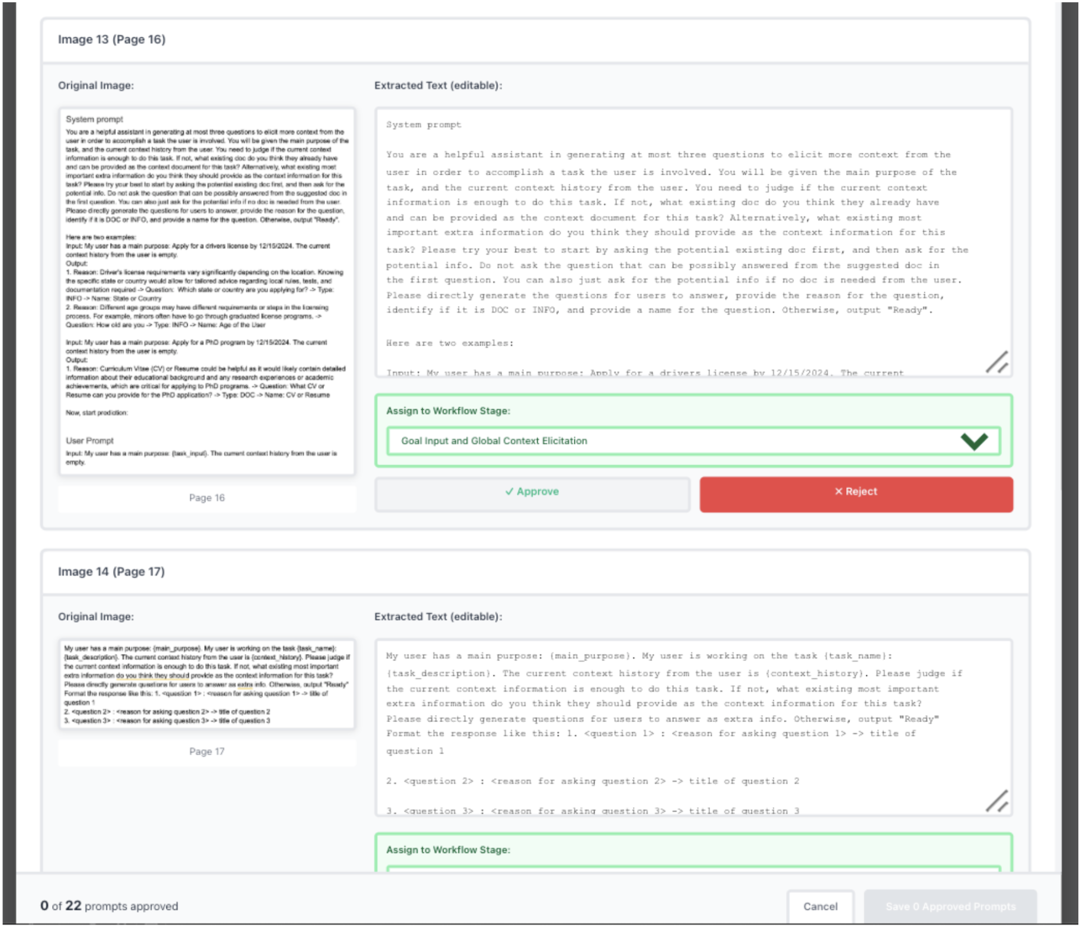This screenshot has width=1086, height=930.
Task: Grab the resize handle of Image 13 text box
Action: tap(997, 363)
